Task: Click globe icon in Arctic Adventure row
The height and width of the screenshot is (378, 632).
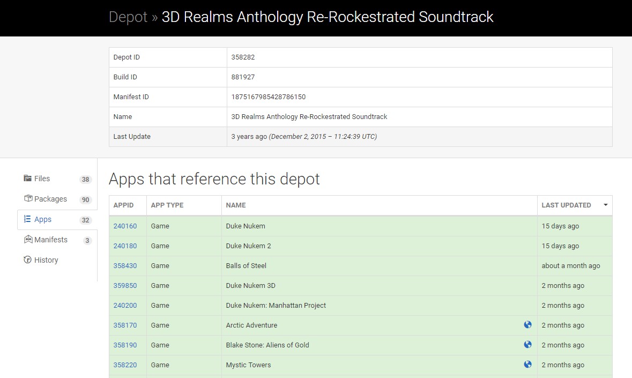Action: point(528,325)
